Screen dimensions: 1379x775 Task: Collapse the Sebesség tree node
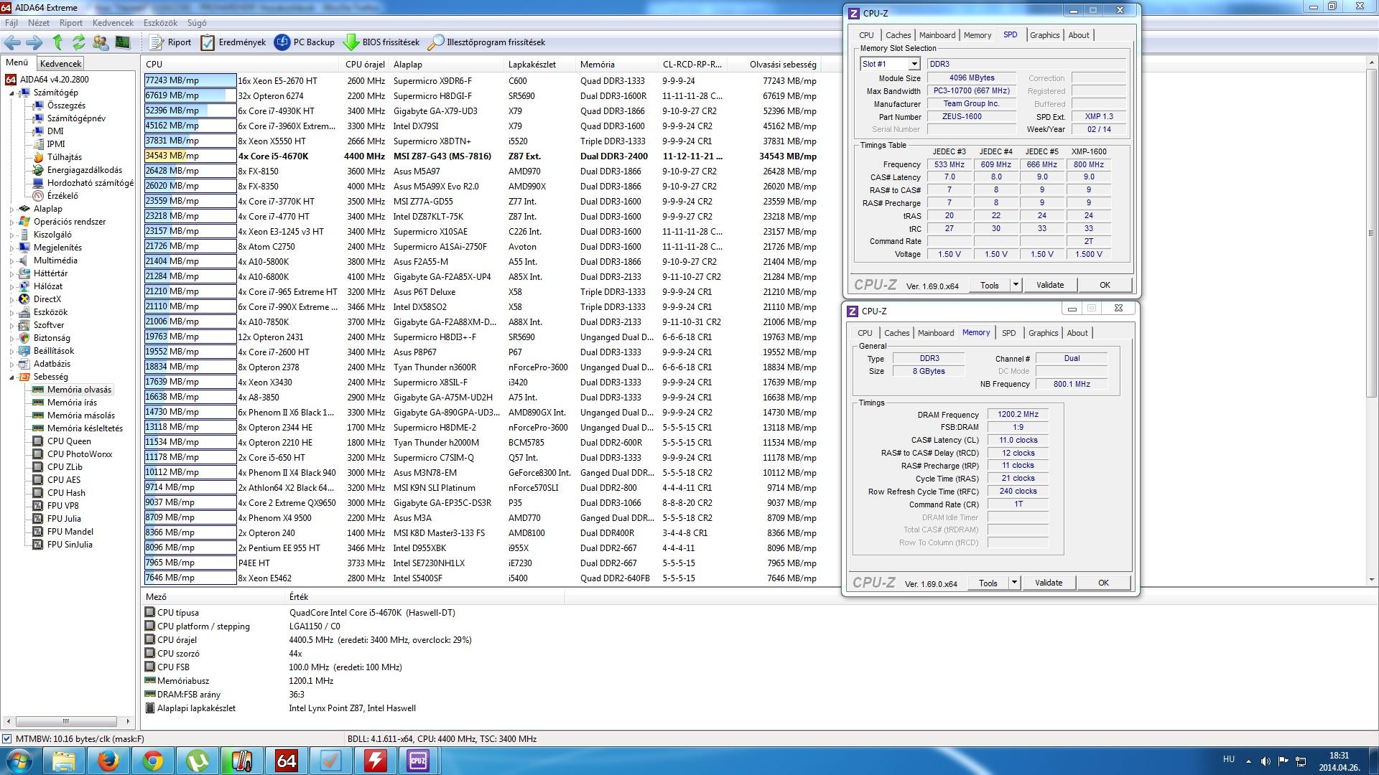pyautogui.click(x=12, y=377)
